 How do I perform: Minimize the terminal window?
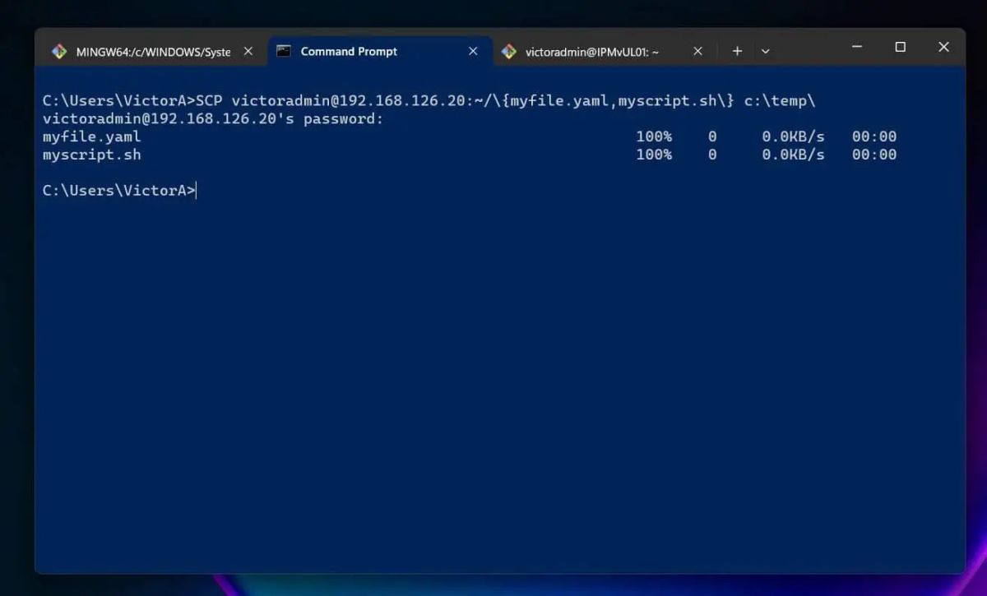coord(857,48)
